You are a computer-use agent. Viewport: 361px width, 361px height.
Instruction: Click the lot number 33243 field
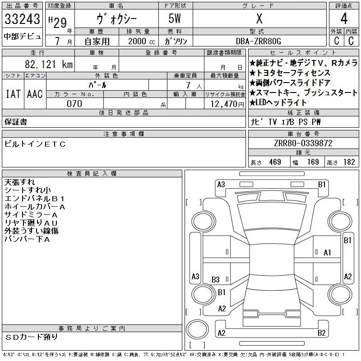[22, 19]
